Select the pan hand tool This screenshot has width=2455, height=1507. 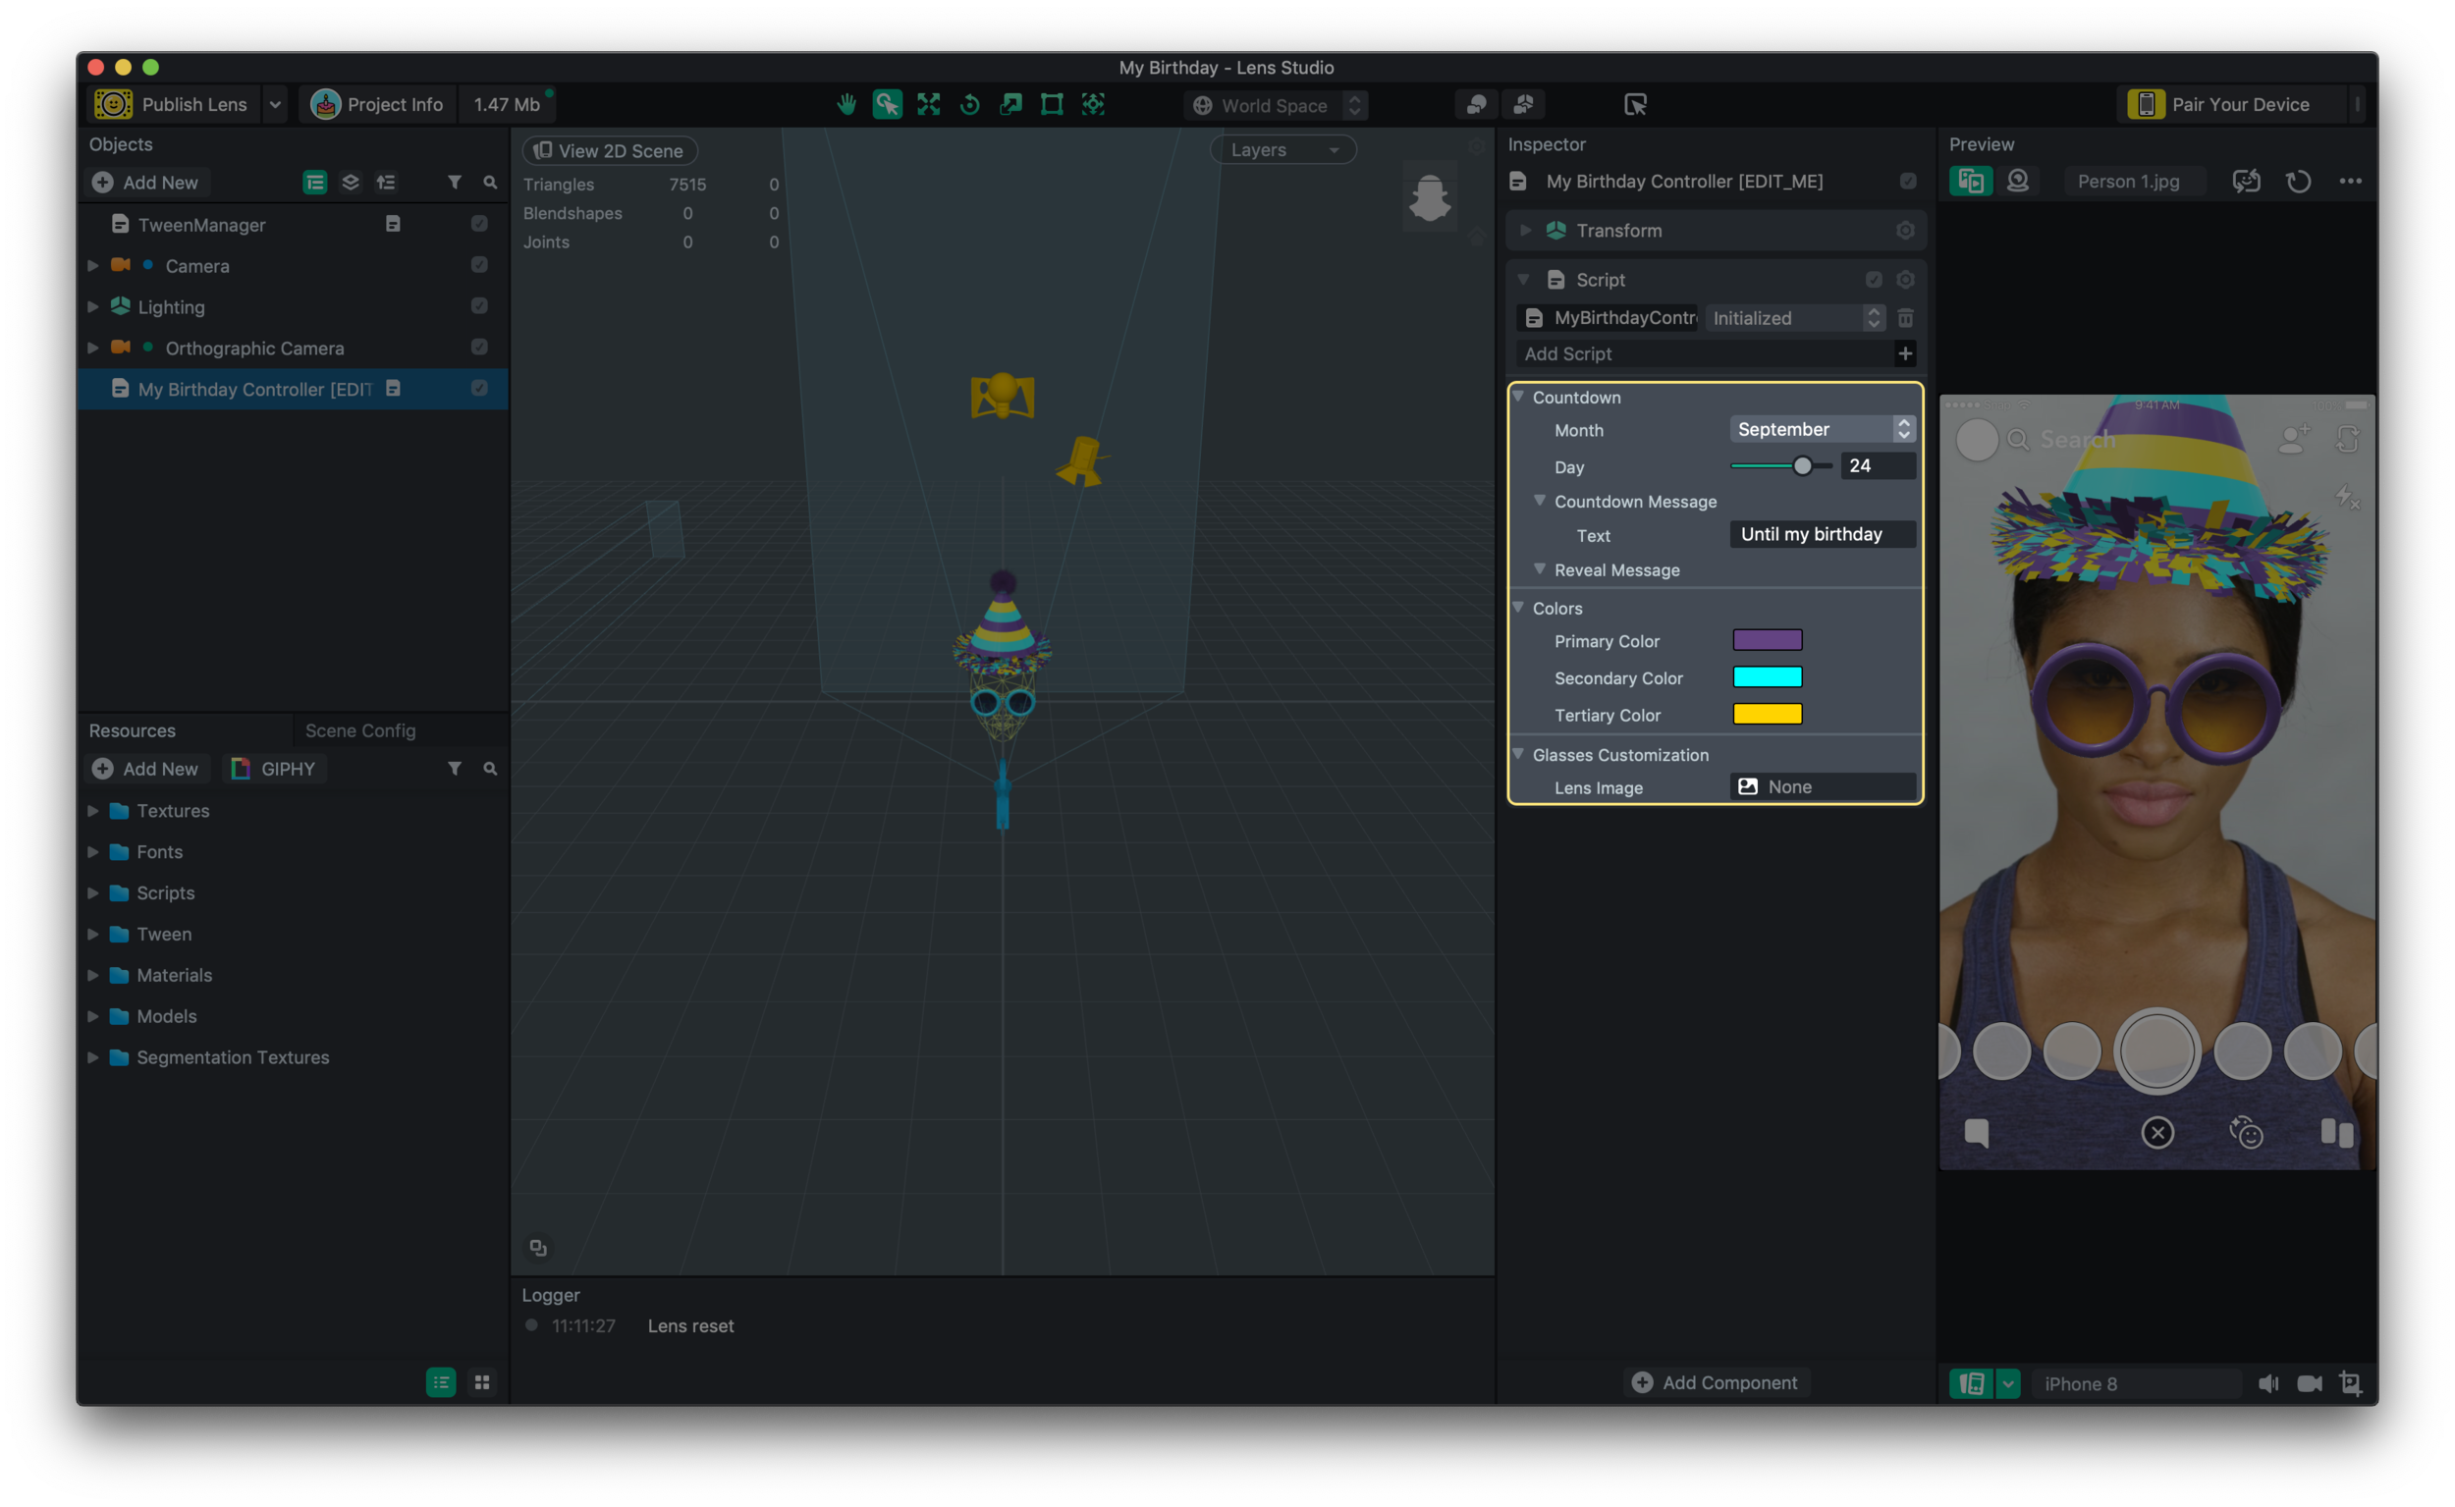846,105
